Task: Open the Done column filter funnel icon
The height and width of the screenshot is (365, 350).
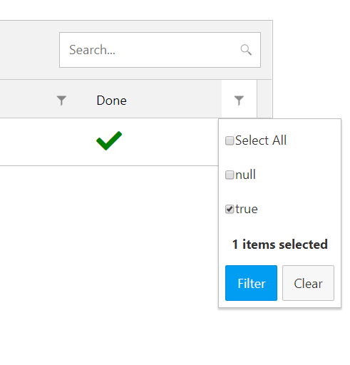Action: click(239, 101)
